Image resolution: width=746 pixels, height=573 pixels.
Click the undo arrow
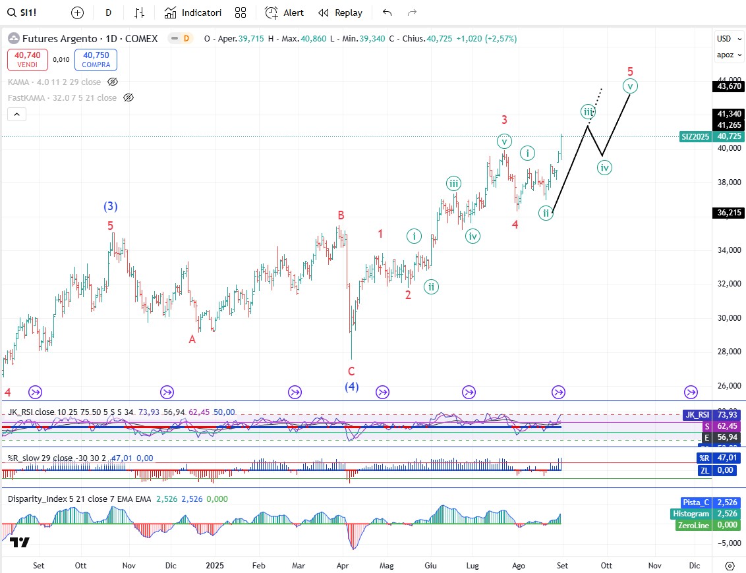tap(387, 13)
